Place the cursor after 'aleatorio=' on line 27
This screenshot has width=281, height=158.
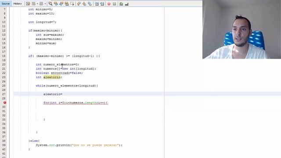point(63,94)
